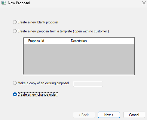Viewport: 147px width, 120px height.
Task: Select the proposal from template radio circle
Action: [x=15, y=31]
